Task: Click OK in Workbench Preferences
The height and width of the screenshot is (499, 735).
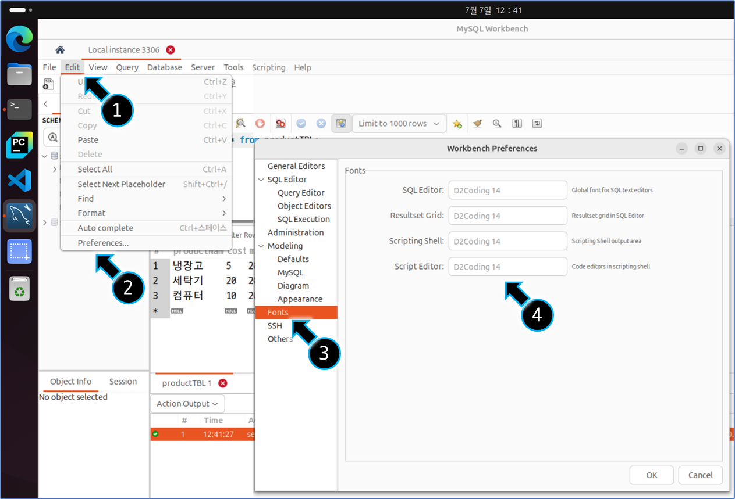Action: (652, 475)
